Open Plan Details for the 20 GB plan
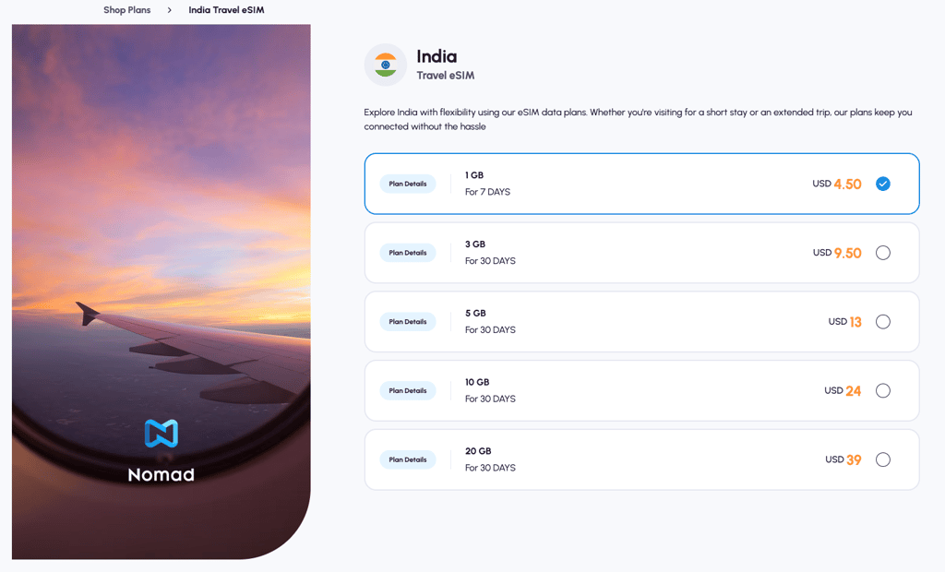The height and width of the screenshot is (572, 945). click(x=407, y=459)
